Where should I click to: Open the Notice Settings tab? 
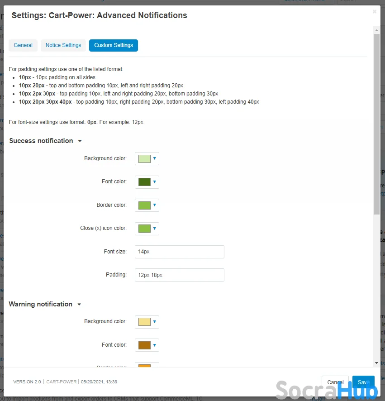point(63,45)
